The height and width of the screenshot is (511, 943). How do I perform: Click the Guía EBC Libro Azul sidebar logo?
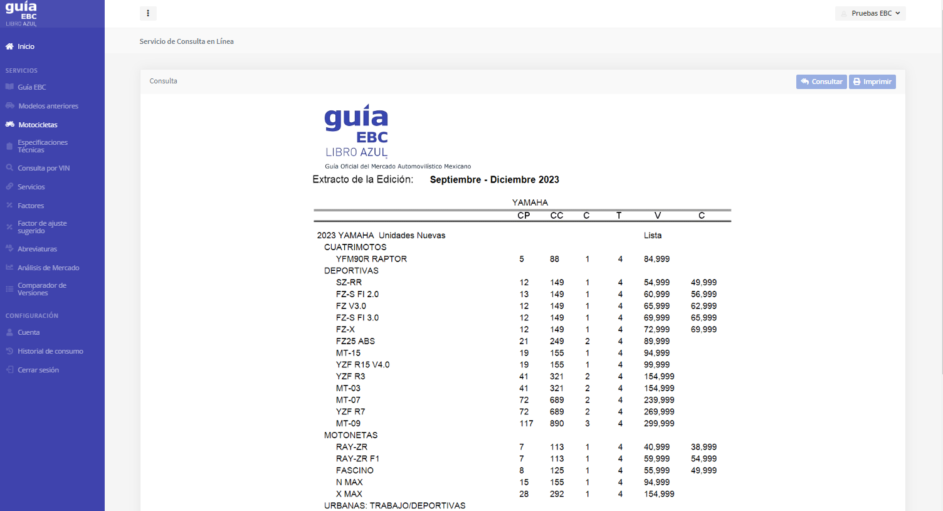coord(21,14)
